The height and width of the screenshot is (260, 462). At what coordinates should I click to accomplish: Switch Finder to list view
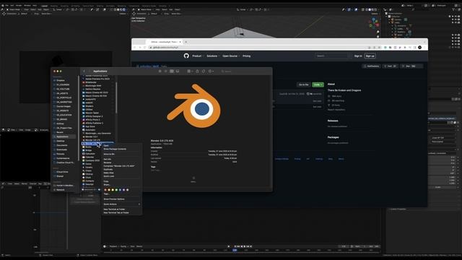165,71
